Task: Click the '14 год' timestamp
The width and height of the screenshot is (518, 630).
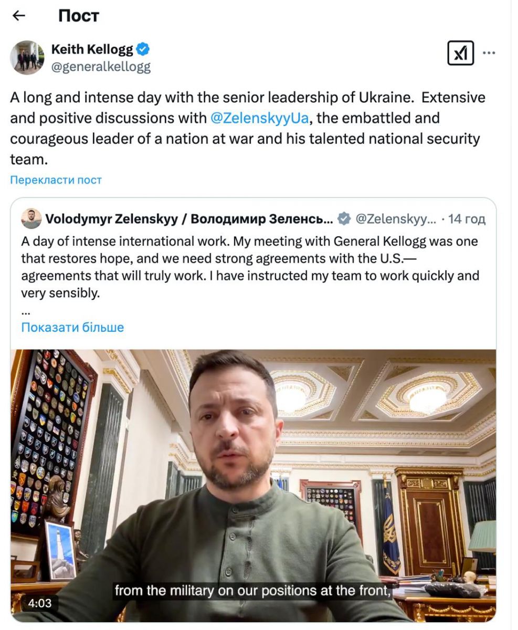Action: 467,218
